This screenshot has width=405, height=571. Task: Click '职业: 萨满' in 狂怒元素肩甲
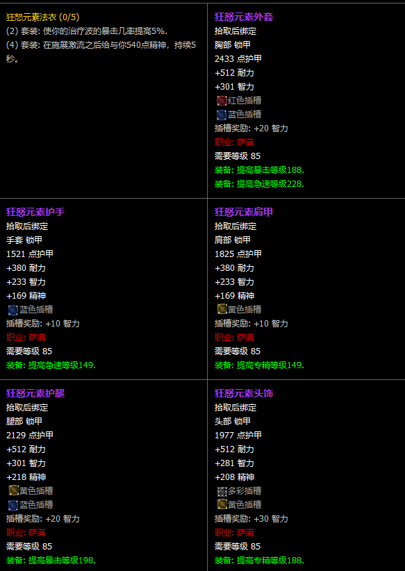pos(234,338)
